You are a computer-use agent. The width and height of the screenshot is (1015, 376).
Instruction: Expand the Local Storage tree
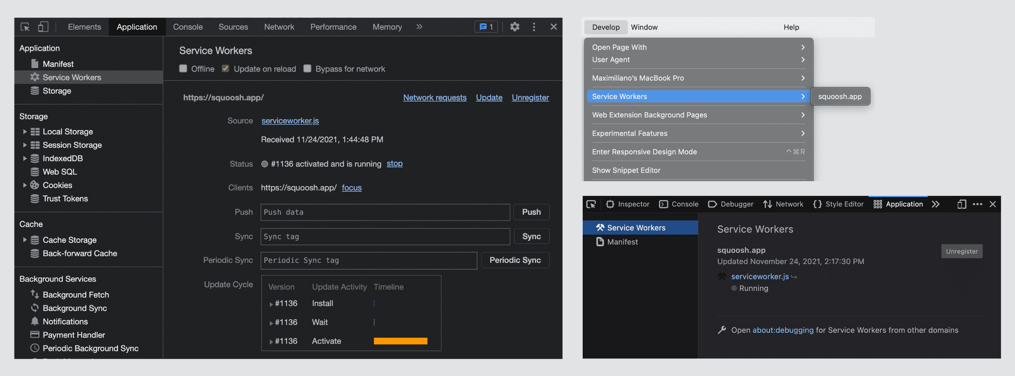click(25, 131)
